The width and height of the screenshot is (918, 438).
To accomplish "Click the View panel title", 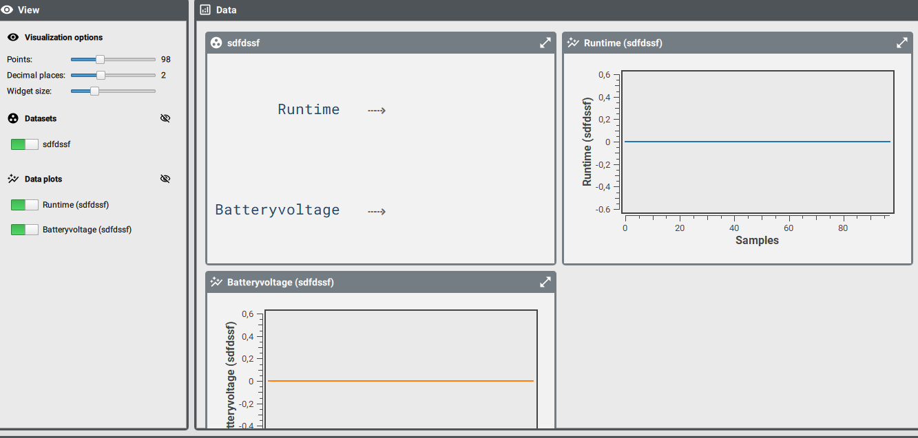I will click(x=29, y=10).
